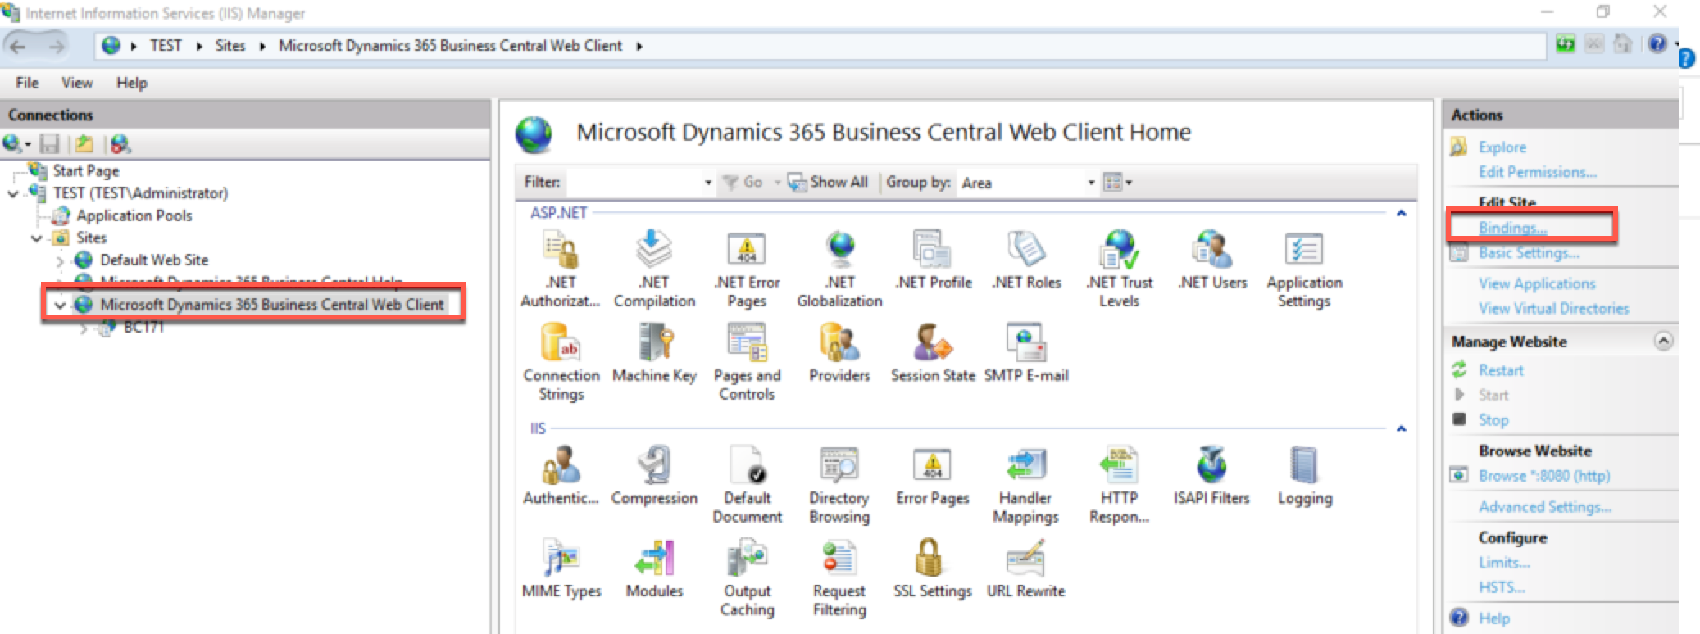
Task: Open the Group by Area dropdown
Action: (x=1091, y=183)
